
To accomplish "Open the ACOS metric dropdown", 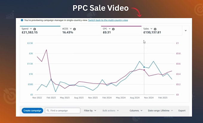I will 71,29.
